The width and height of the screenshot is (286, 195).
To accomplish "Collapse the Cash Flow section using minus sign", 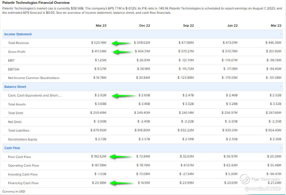I will tap(281, 148).
